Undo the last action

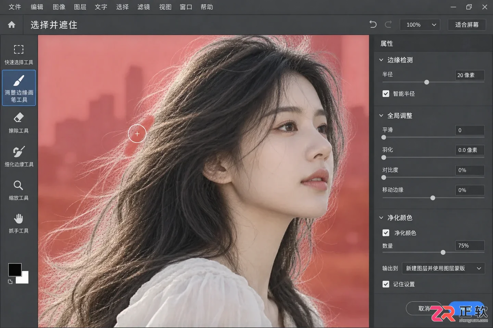[x=373, y=25]
